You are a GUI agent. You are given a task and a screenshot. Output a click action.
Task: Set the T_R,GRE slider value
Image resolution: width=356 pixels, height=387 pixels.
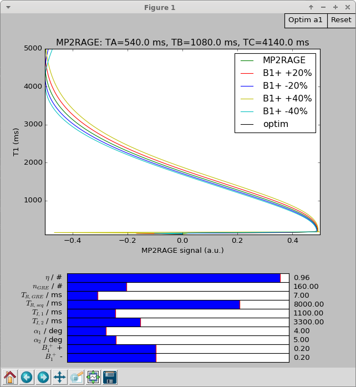(x=177, y=296)
